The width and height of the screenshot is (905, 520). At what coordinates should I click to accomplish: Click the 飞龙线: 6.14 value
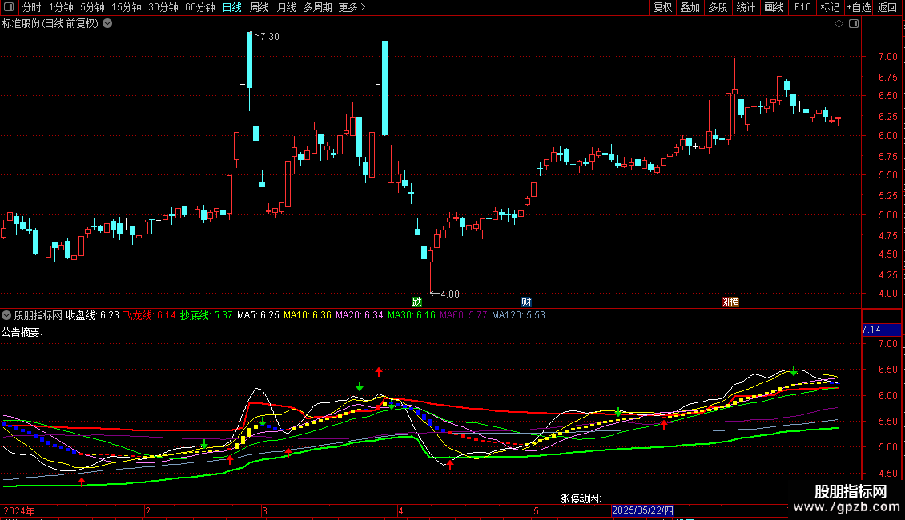[150, 315]
